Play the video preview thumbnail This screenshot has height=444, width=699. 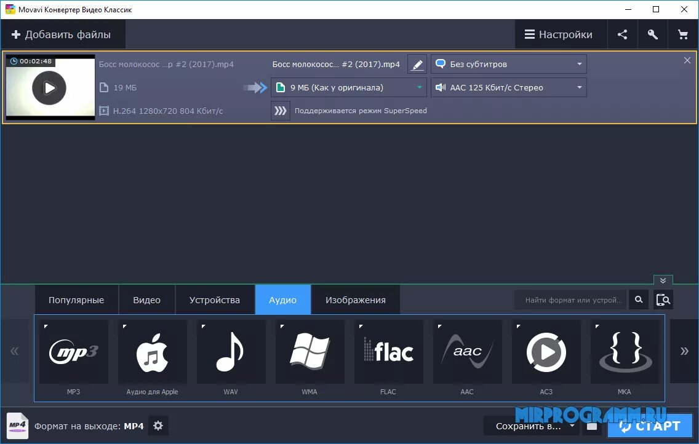point(49,88)
